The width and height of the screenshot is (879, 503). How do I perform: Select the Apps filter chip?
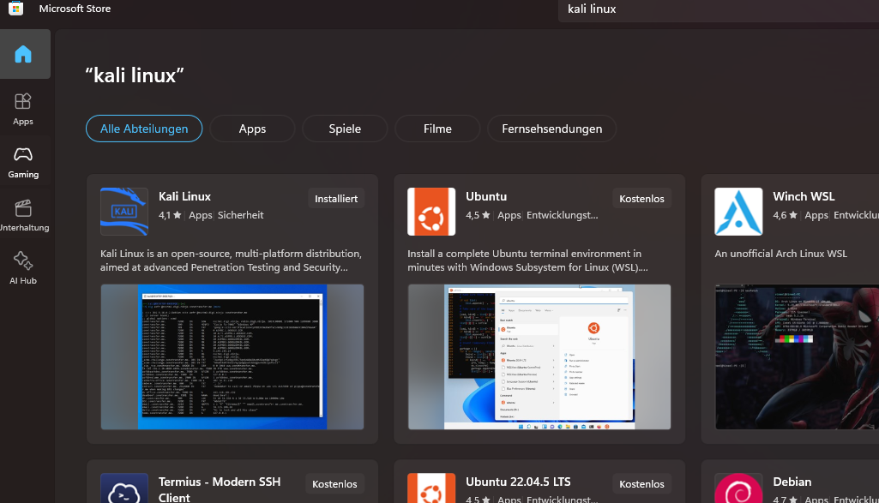coord(252,129)
